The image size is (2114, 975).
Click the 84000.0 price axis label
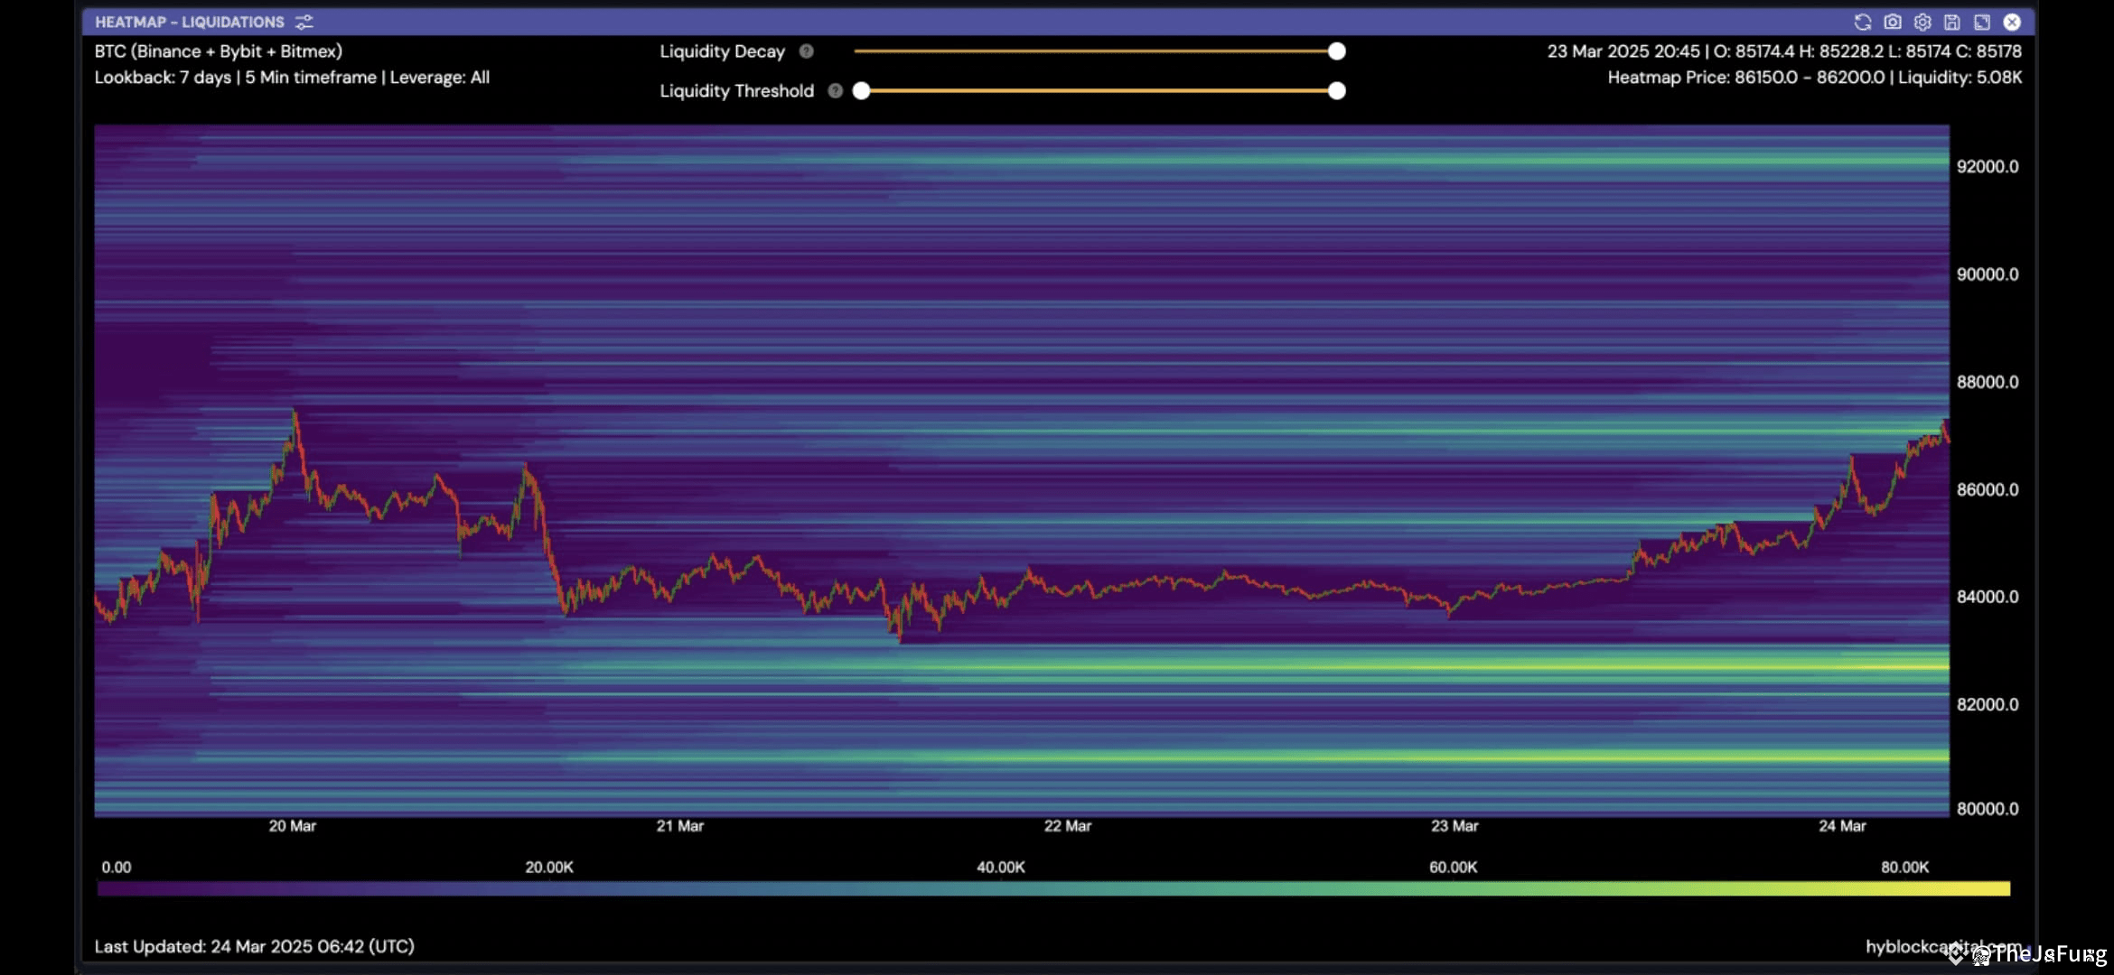click(1988, 597)
